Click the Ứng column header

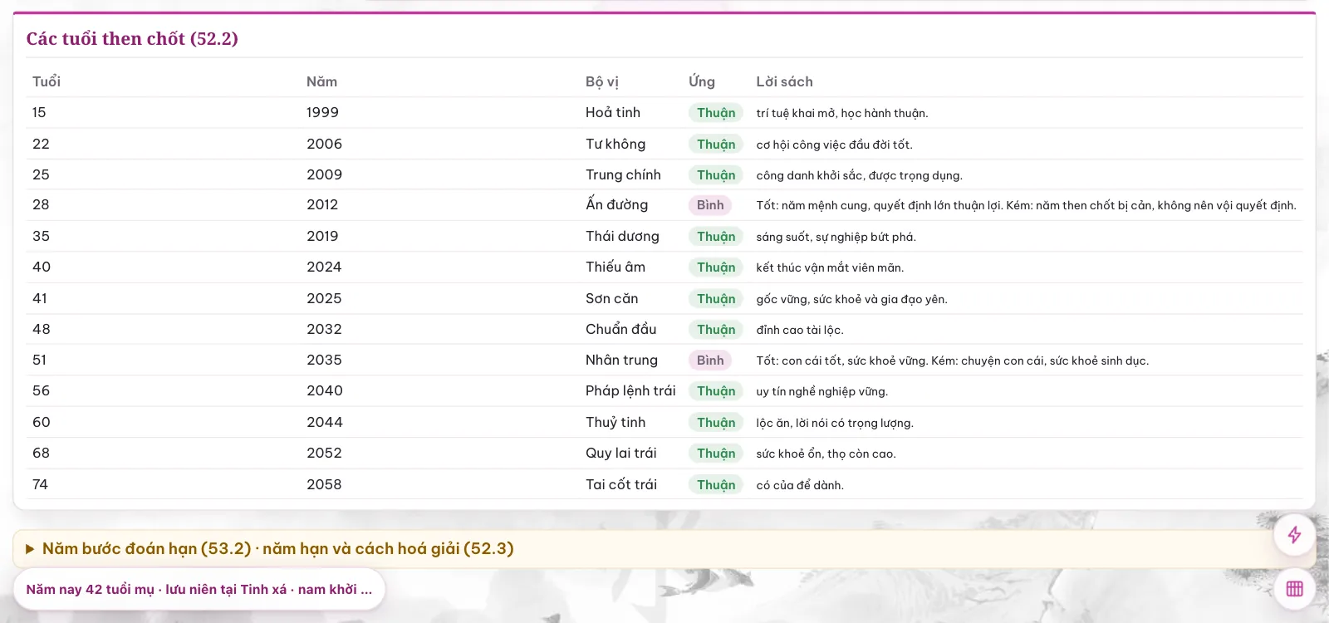point(702,81)
